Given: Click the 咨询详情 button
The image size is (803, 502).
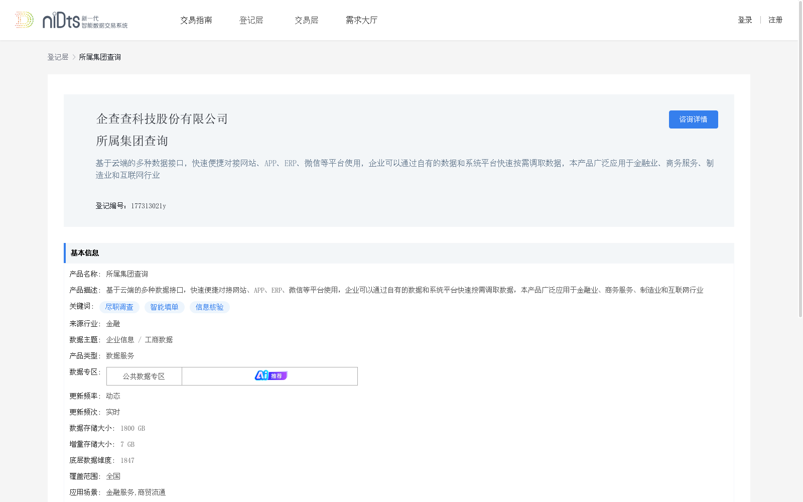Looking at the screenshot, I should click(693, 119).
